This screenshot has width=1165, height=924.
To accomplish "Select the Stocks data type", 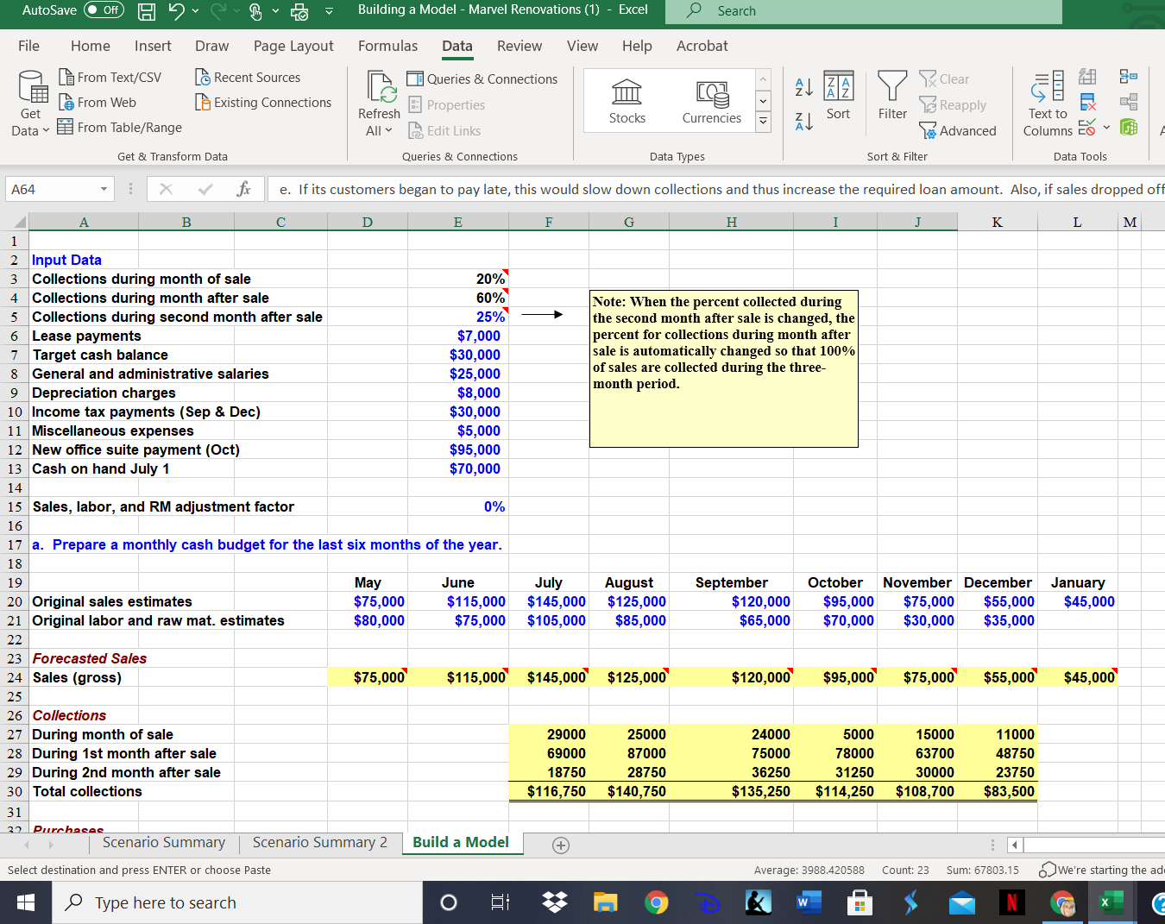I will pyautogui.click(x=627, y=101).
